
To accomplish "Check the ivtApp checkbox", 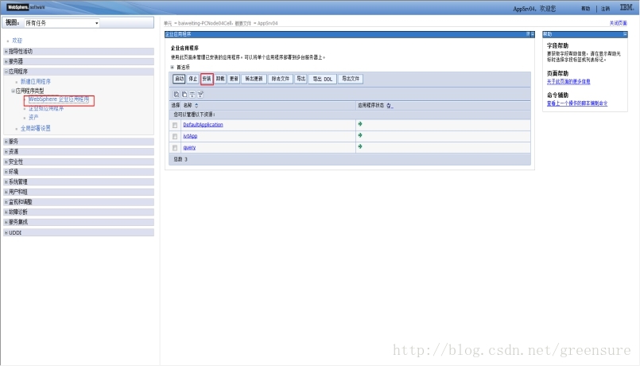I will pos(175,136).
